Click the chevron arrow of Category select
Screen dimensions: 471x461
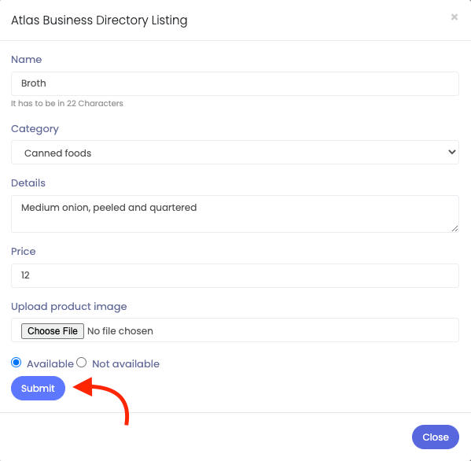[x=452, y=152]
